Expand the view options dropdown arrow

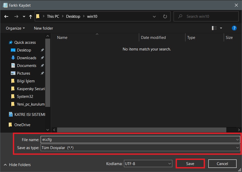coord(221,28)
